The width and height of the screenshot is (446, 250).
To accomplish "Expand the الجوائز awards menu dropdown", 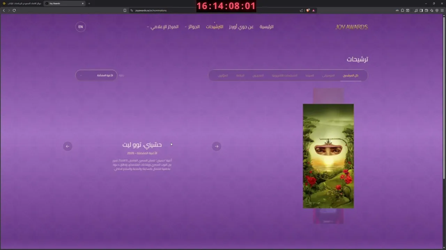I will click(192, 27).
